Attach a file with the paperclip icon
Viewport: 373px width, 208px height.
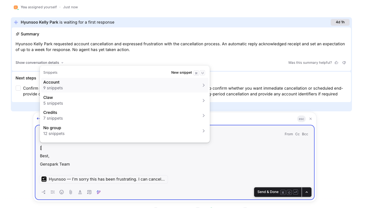[x=71, y=192]
